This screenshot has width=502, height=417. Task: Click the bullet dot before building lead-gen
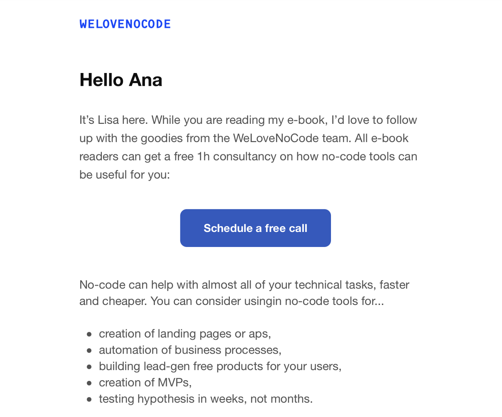click(x=89, y=367)
